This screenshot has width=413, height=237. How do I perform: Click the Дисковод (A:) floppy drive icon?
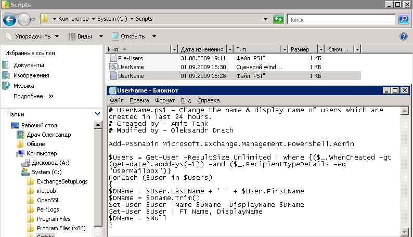point(25,163)
